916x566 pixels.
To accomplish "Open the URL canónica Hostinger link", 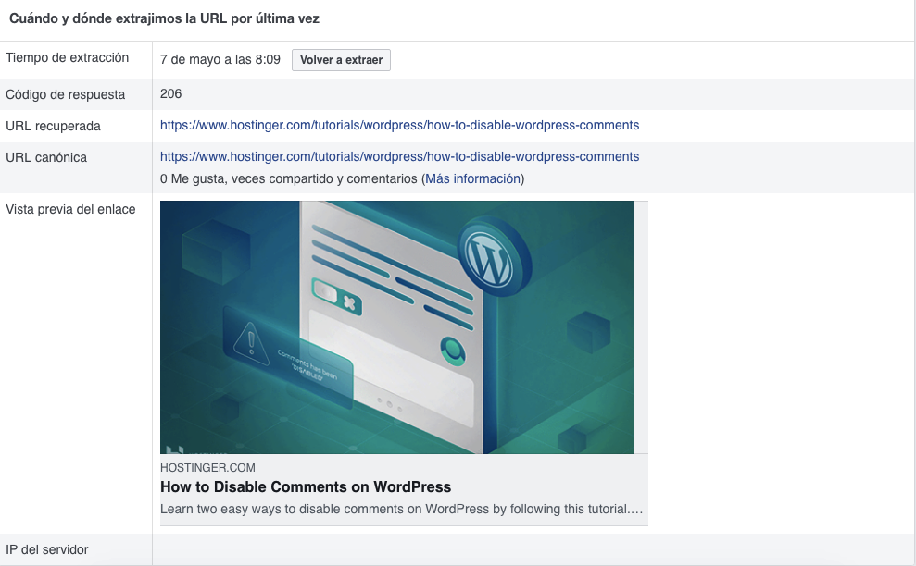I will click(x=399, y=156).
